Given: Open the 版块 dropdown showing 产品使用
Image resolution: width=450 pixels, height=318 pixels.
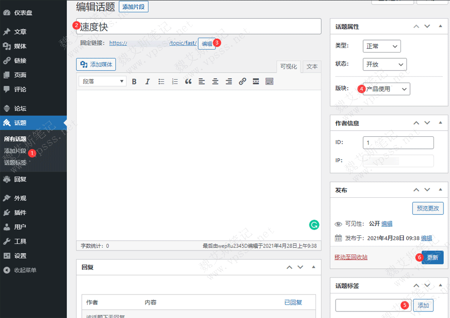Looking at the screenshot, I should point(386,89).
